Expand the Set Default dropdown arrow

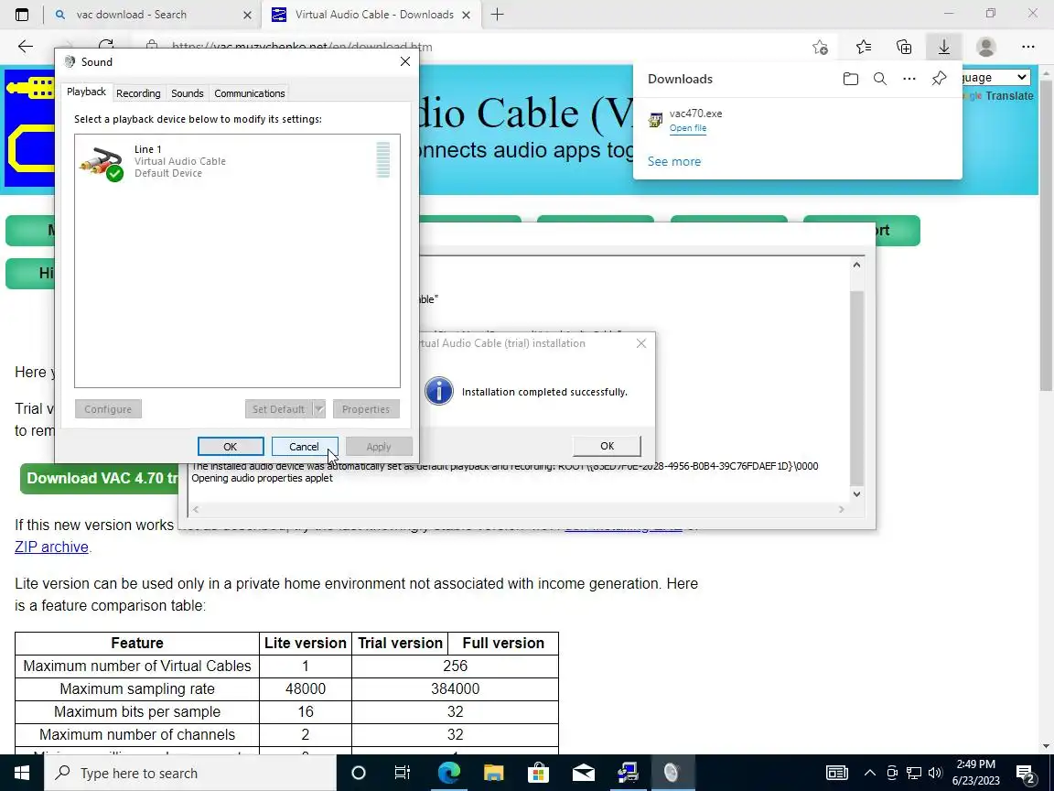pyautogui.click(x=319, y=409)
